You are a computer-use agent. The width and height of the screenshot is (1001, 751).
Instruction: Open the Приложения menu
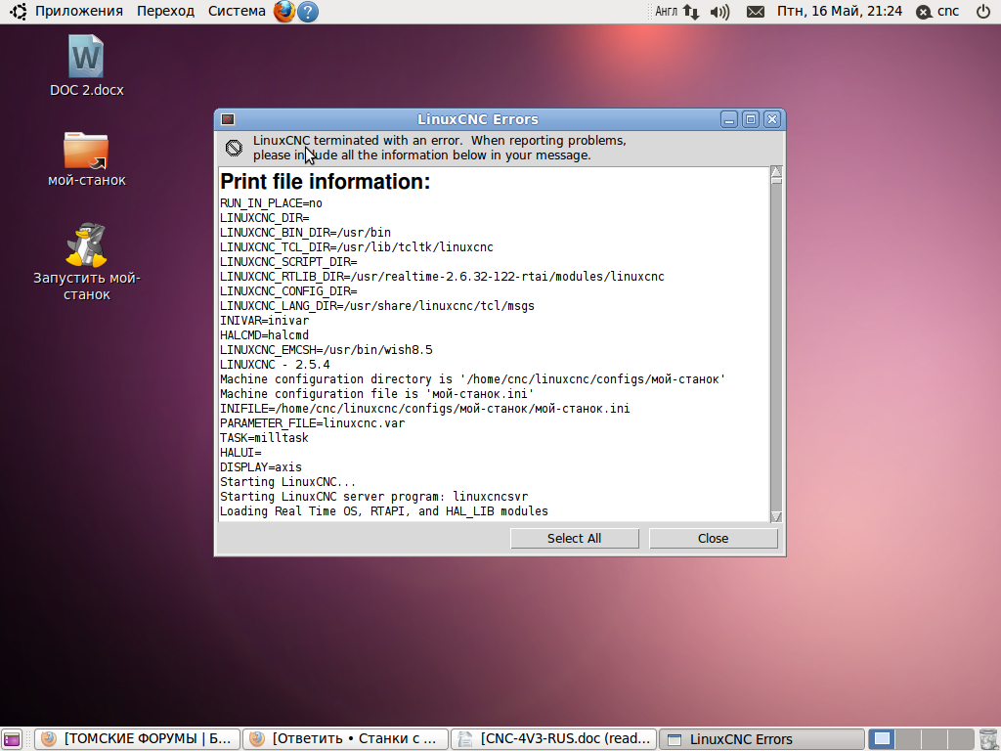click(78, 12)
